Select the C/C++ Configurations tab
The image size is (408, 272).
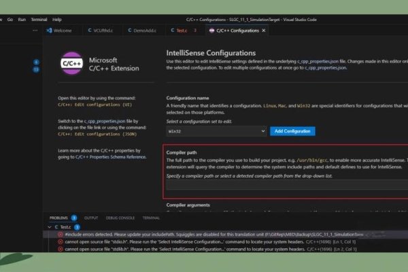[x=237, y=31]
